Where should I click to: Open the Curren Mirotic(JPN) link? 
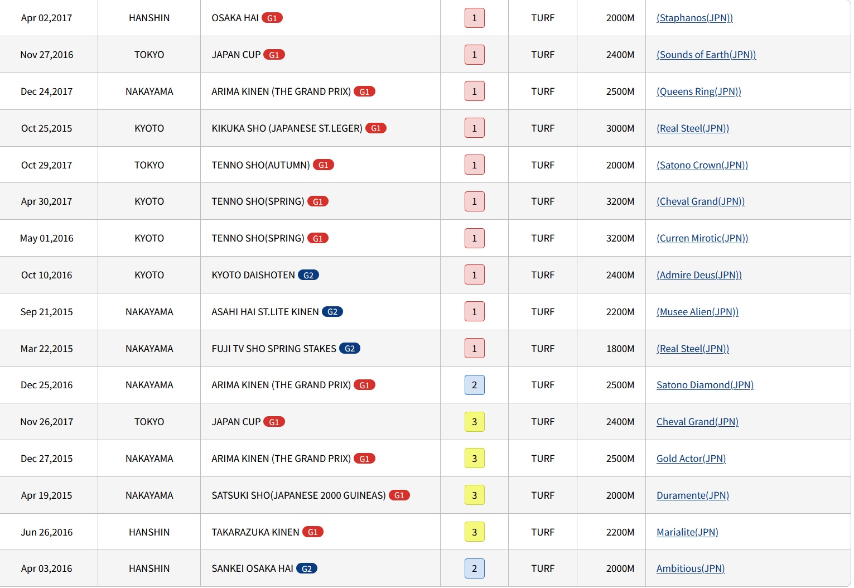(x=702, y=238)
